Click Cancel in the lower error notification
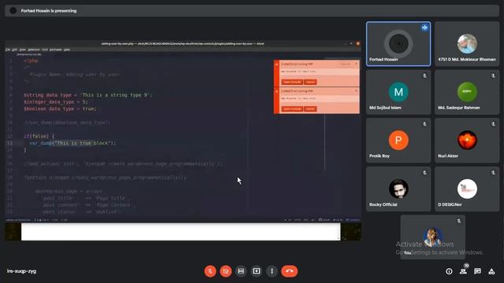The height and width of the screenshot is (283, 504). click(310, 109)
